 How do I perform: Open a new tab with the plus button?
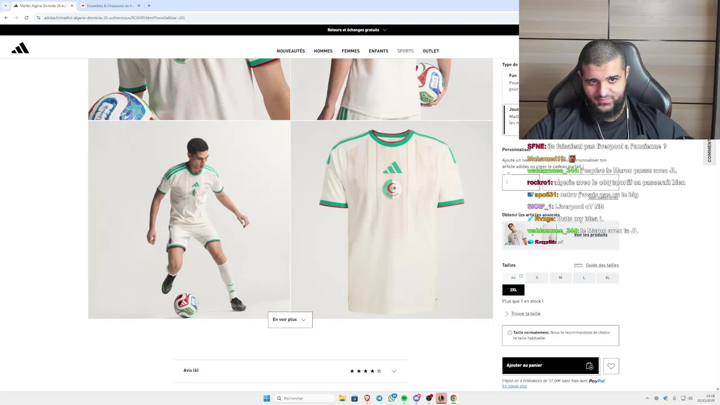click(148, 6)
